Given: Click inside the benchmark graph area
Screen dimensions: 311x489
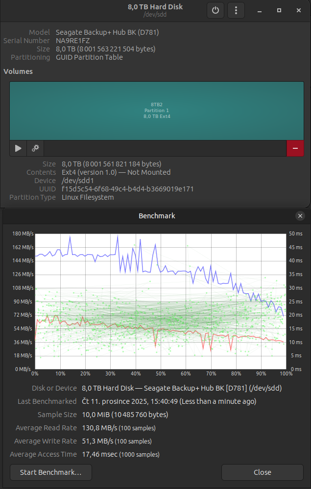Looking at the screenshot, I should point(160,301).
